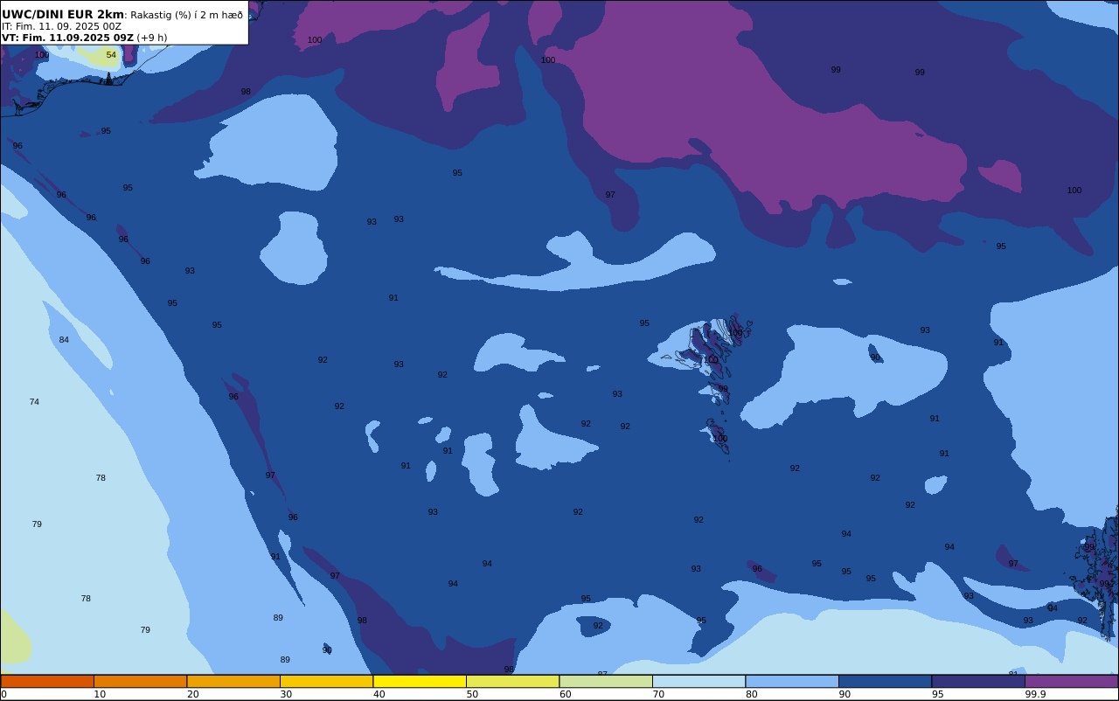
Task: Click the legend tick label "95"
Action: point(937,694)
